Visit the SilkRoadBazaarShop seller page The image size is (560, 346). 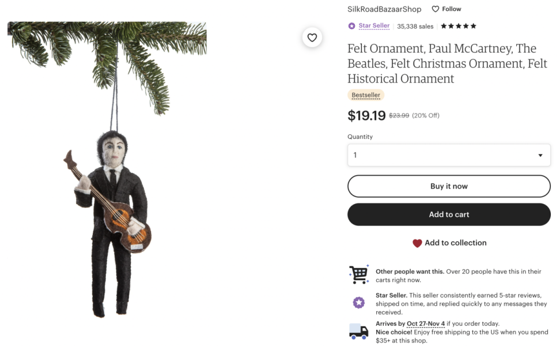(x=383, y=9)
